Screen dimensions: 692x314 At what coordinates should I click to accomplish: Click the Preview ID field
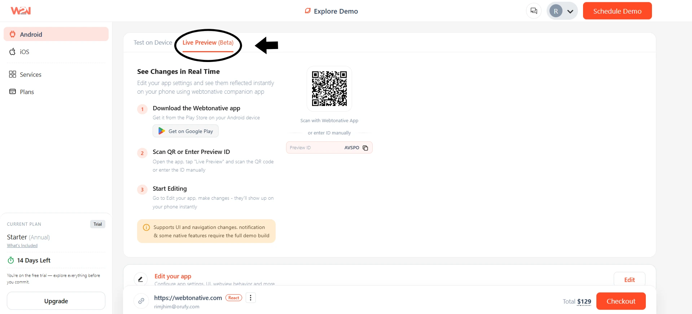click(329, 147)
